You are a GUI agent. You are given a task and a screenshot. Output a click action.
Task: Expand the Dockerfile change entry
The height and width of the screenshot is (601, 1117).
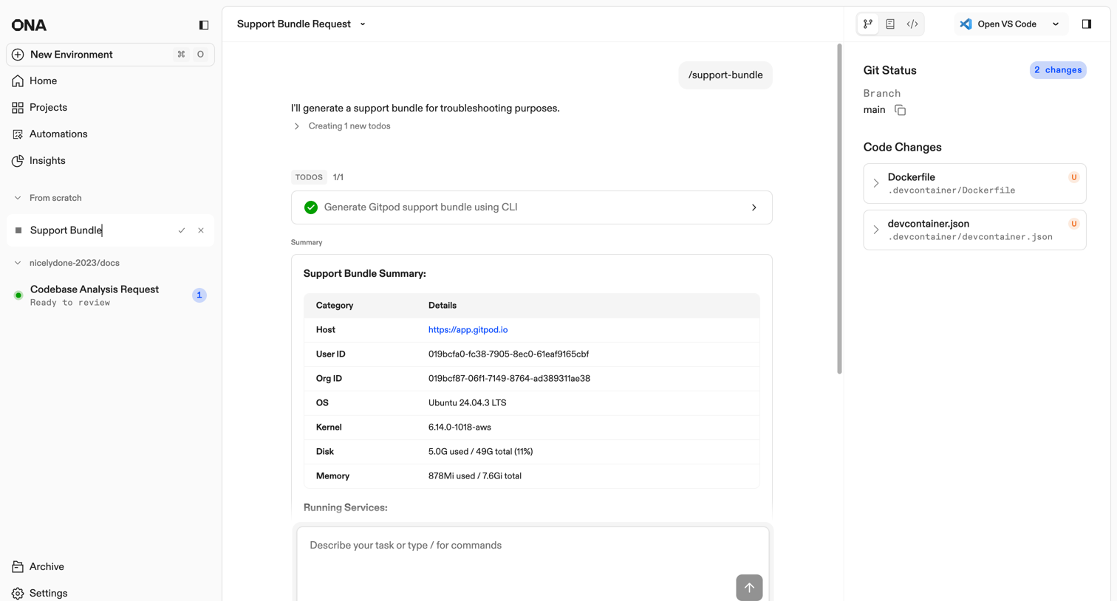(x=974, y=184)
